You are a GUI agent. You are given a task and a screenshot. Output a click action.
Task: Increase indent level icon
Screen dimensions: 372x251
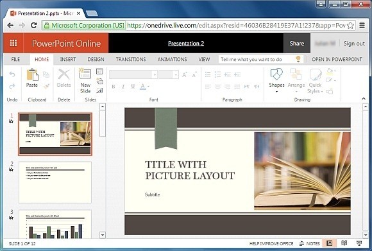click(237, 74)
